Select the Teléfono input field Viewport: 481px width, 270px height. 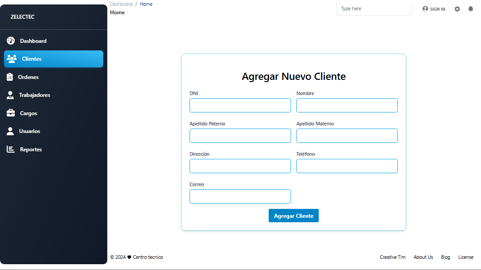[347, 166]
